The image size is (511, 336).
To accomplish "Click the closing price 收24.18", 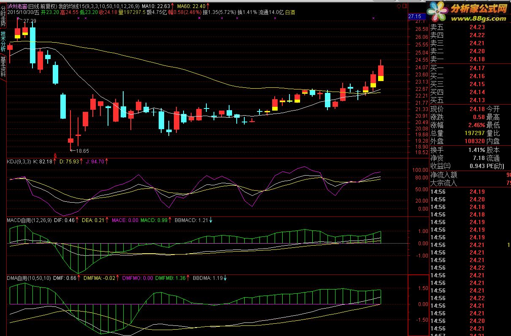I will [x=108, y=13].
